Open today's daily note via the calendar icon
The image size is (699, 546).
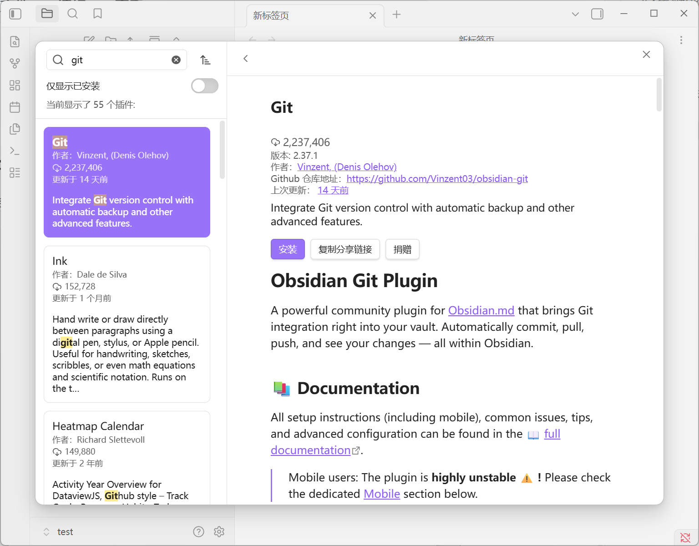click(15, 107)
